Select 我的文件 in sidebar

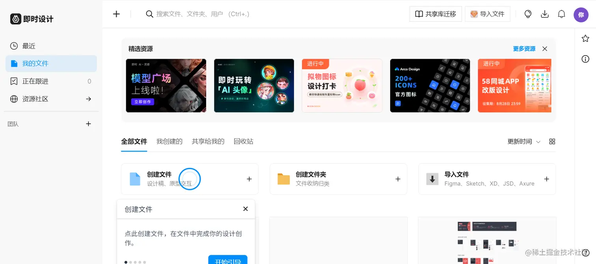point(51,63)
